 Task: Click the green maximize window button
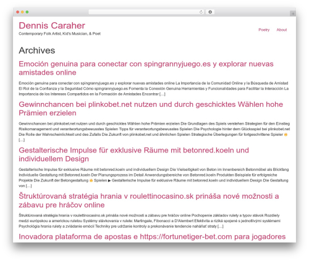coord(27,12)
